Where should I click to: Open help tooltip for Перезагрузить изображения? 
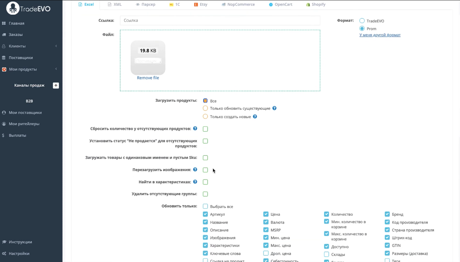tap(195, 169)
